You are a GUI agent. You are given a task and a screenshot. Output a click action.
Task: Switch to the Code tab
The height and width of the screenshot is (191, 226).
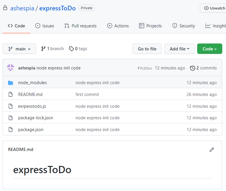pyautogui.click(x=16, y=26)
